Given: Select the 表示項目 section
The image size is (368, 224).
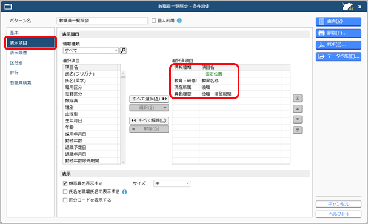Looking at the screenshot, I should pos(30,42).
